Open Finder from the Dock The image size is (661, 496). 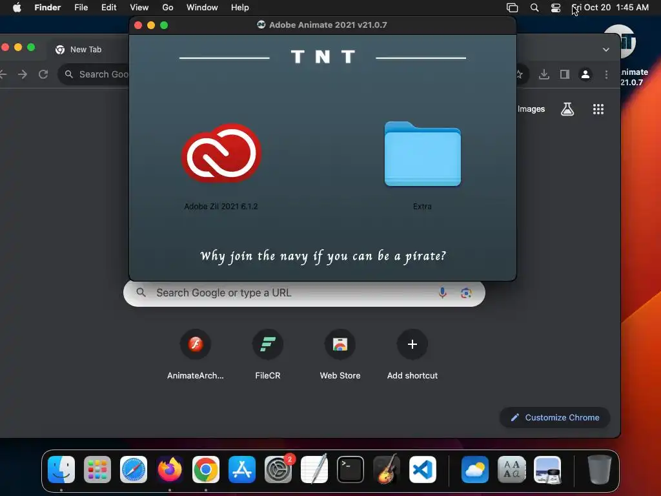pyautogui.click(x=61, y=470)
